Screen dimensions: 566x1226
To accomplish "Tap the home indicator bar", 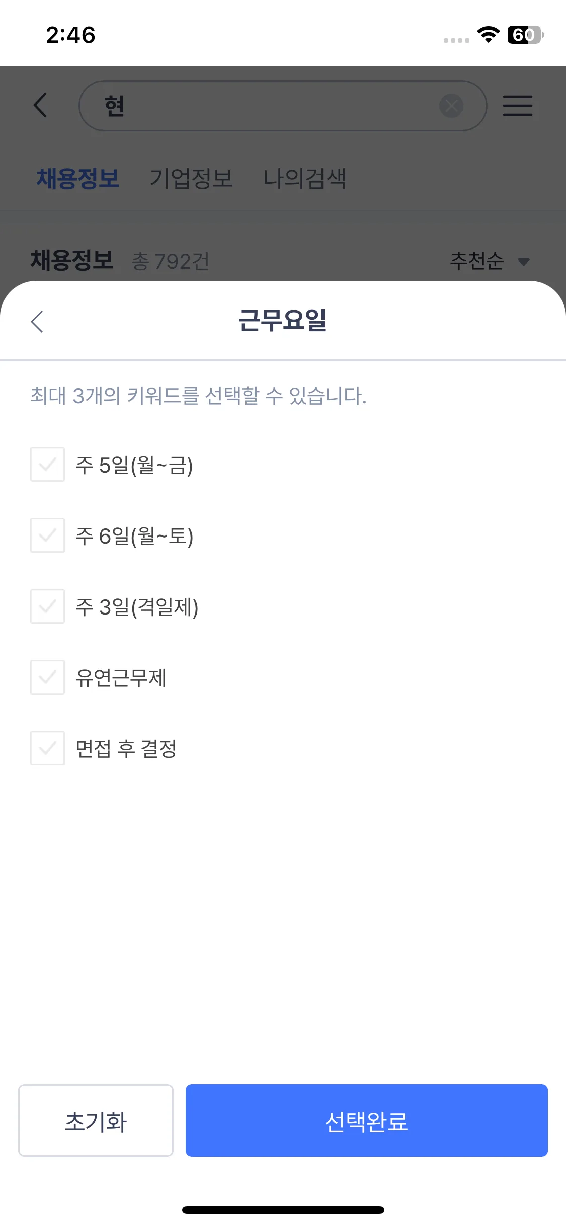I will click(x=283, y=1210).
